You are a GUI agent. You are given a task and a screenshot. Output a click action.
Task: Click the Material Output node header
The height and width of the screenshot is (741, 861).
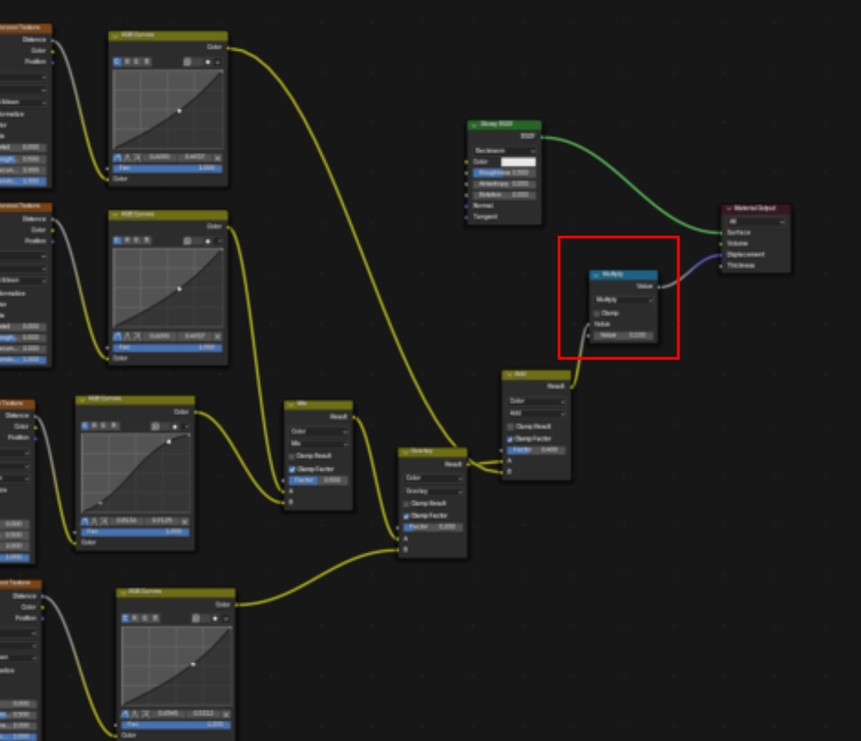pyautogui.click(x=756, y=208)
